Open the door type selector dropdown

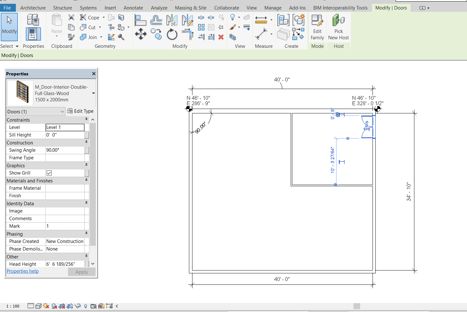point(94,93)
